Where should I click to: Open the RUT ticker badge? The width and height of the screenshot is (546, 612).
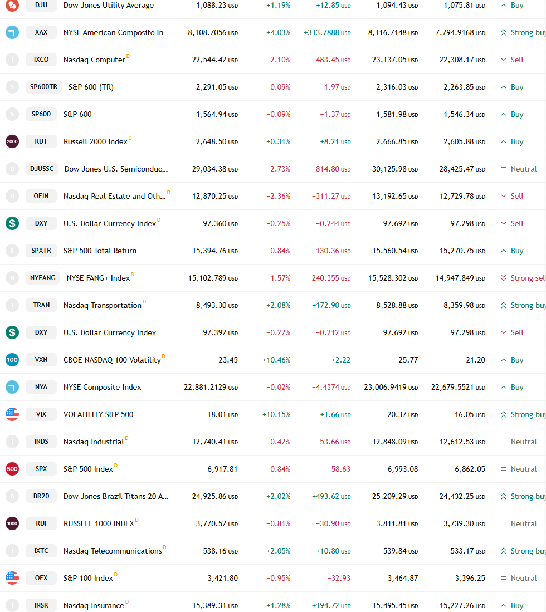tap(41, 141)
